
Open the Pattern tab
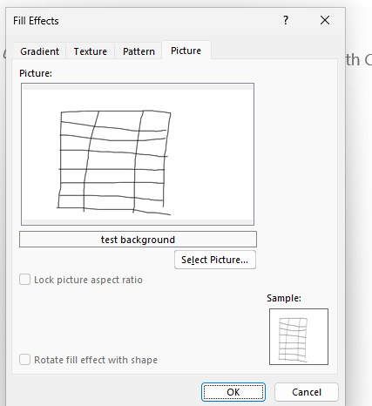139,51
